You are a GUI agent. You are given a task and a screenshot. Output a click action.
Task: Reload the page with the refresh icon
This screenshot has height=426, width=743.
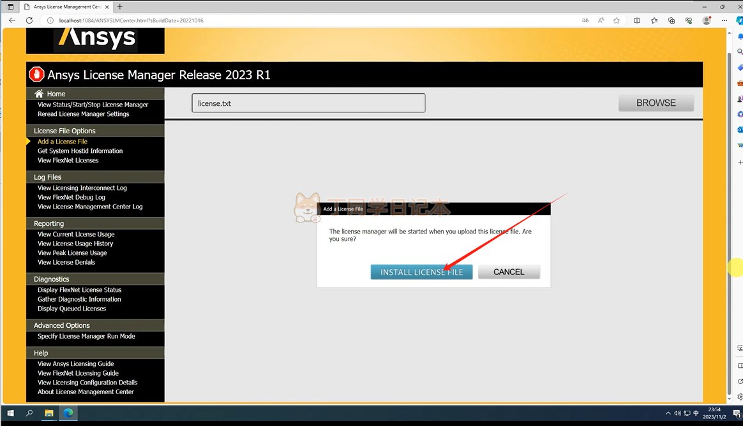click(x=29, y=20)
